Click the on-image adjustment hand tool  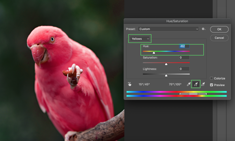pyautogui.click(x=130, y=84)
